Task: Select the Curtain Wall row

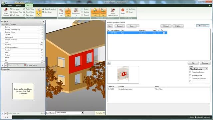Action: [22, 37]
